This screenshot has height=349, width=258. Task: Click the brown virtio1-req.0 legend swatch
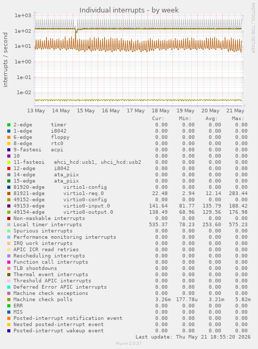9,193
